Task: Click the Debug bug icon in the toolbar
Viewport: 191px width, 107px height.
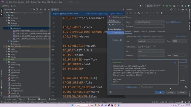Action: tap(167, 6)
